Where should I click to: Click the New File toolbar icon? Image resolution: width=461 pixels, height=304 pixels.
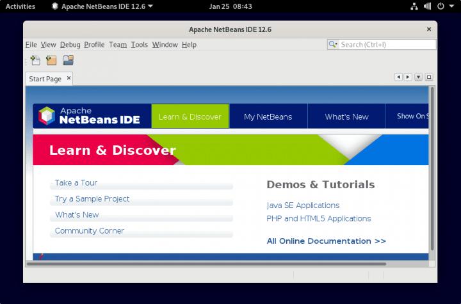pyautogui.click(x=35, y=61)
